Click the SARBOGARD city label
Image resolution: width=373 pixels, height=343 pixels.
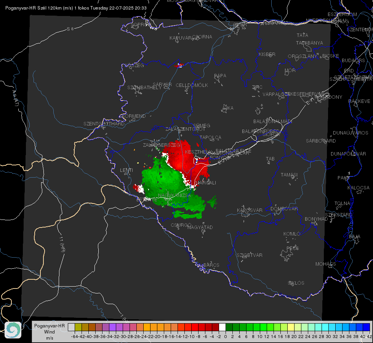pyautogui.click(x=321, y=141)
